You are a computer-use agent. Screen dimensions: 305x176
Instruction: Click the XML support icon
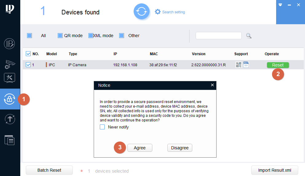246,65
